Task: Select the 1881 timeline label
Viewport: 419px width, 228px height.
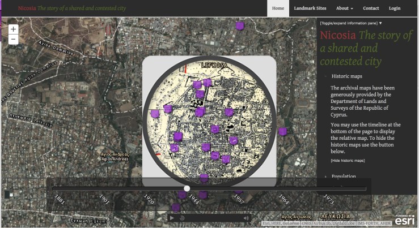Action: (60, 200)
